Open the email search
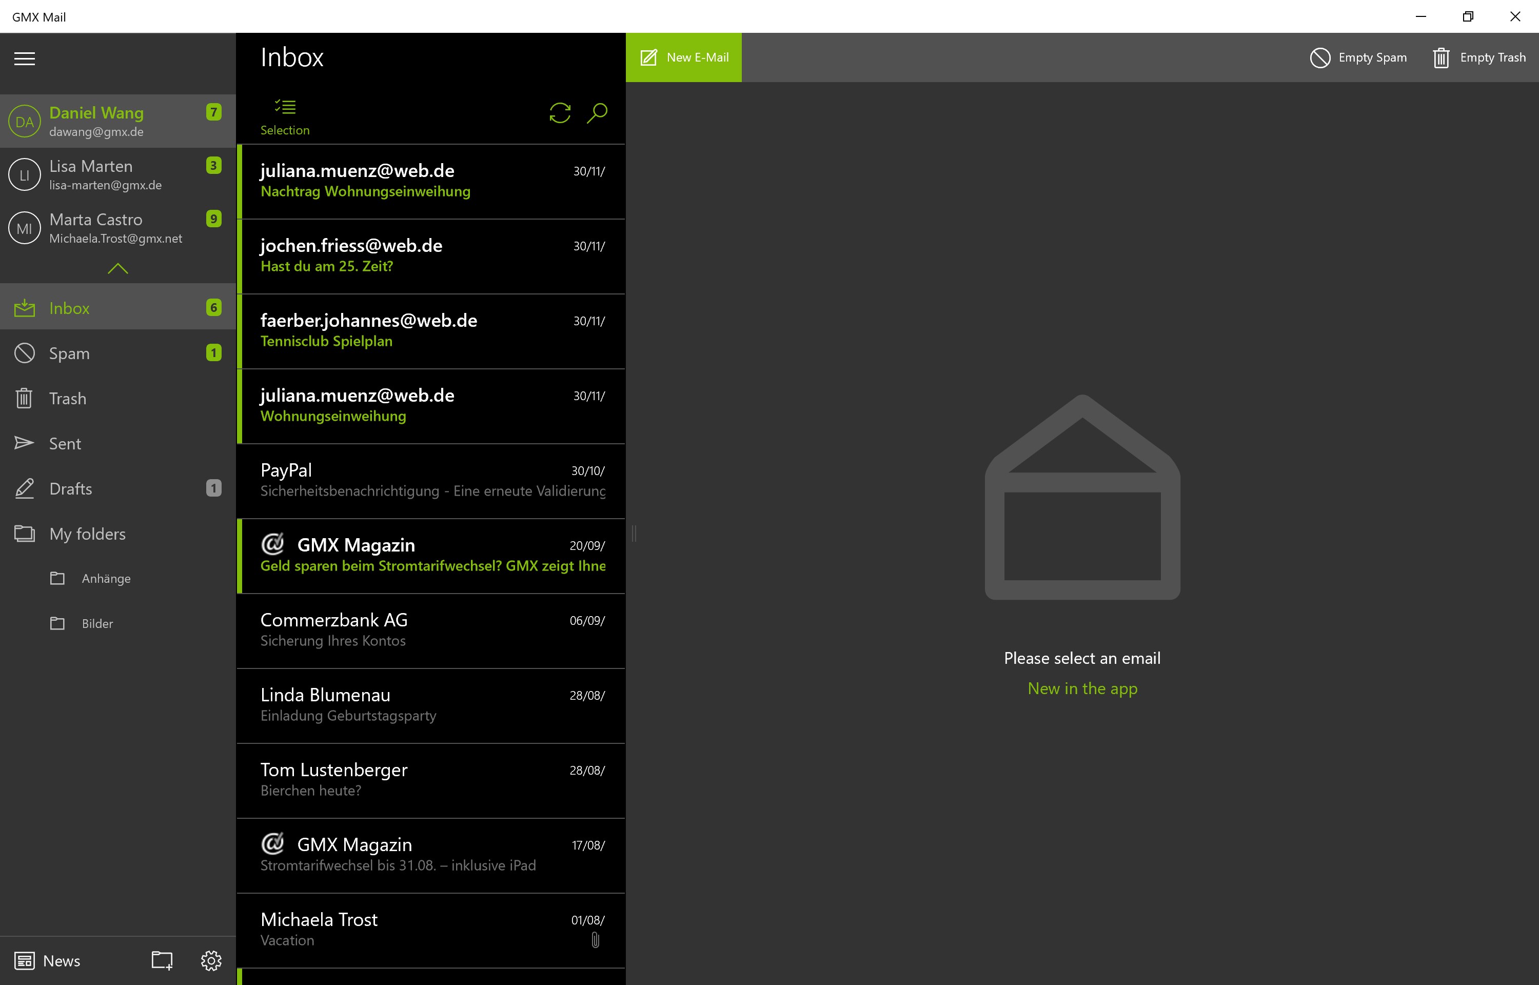Viewport: 1539px width, 985px height. pyautogui.click(x=597, y=113)
